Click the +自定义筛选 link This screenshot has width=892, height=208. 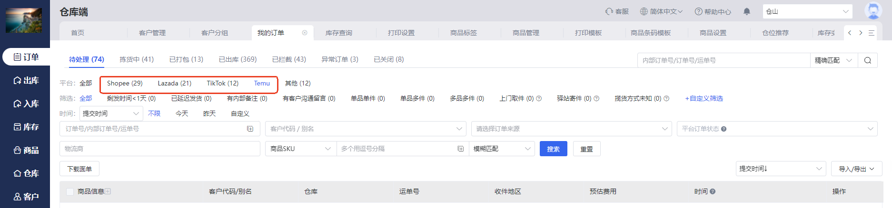[704, 98]
